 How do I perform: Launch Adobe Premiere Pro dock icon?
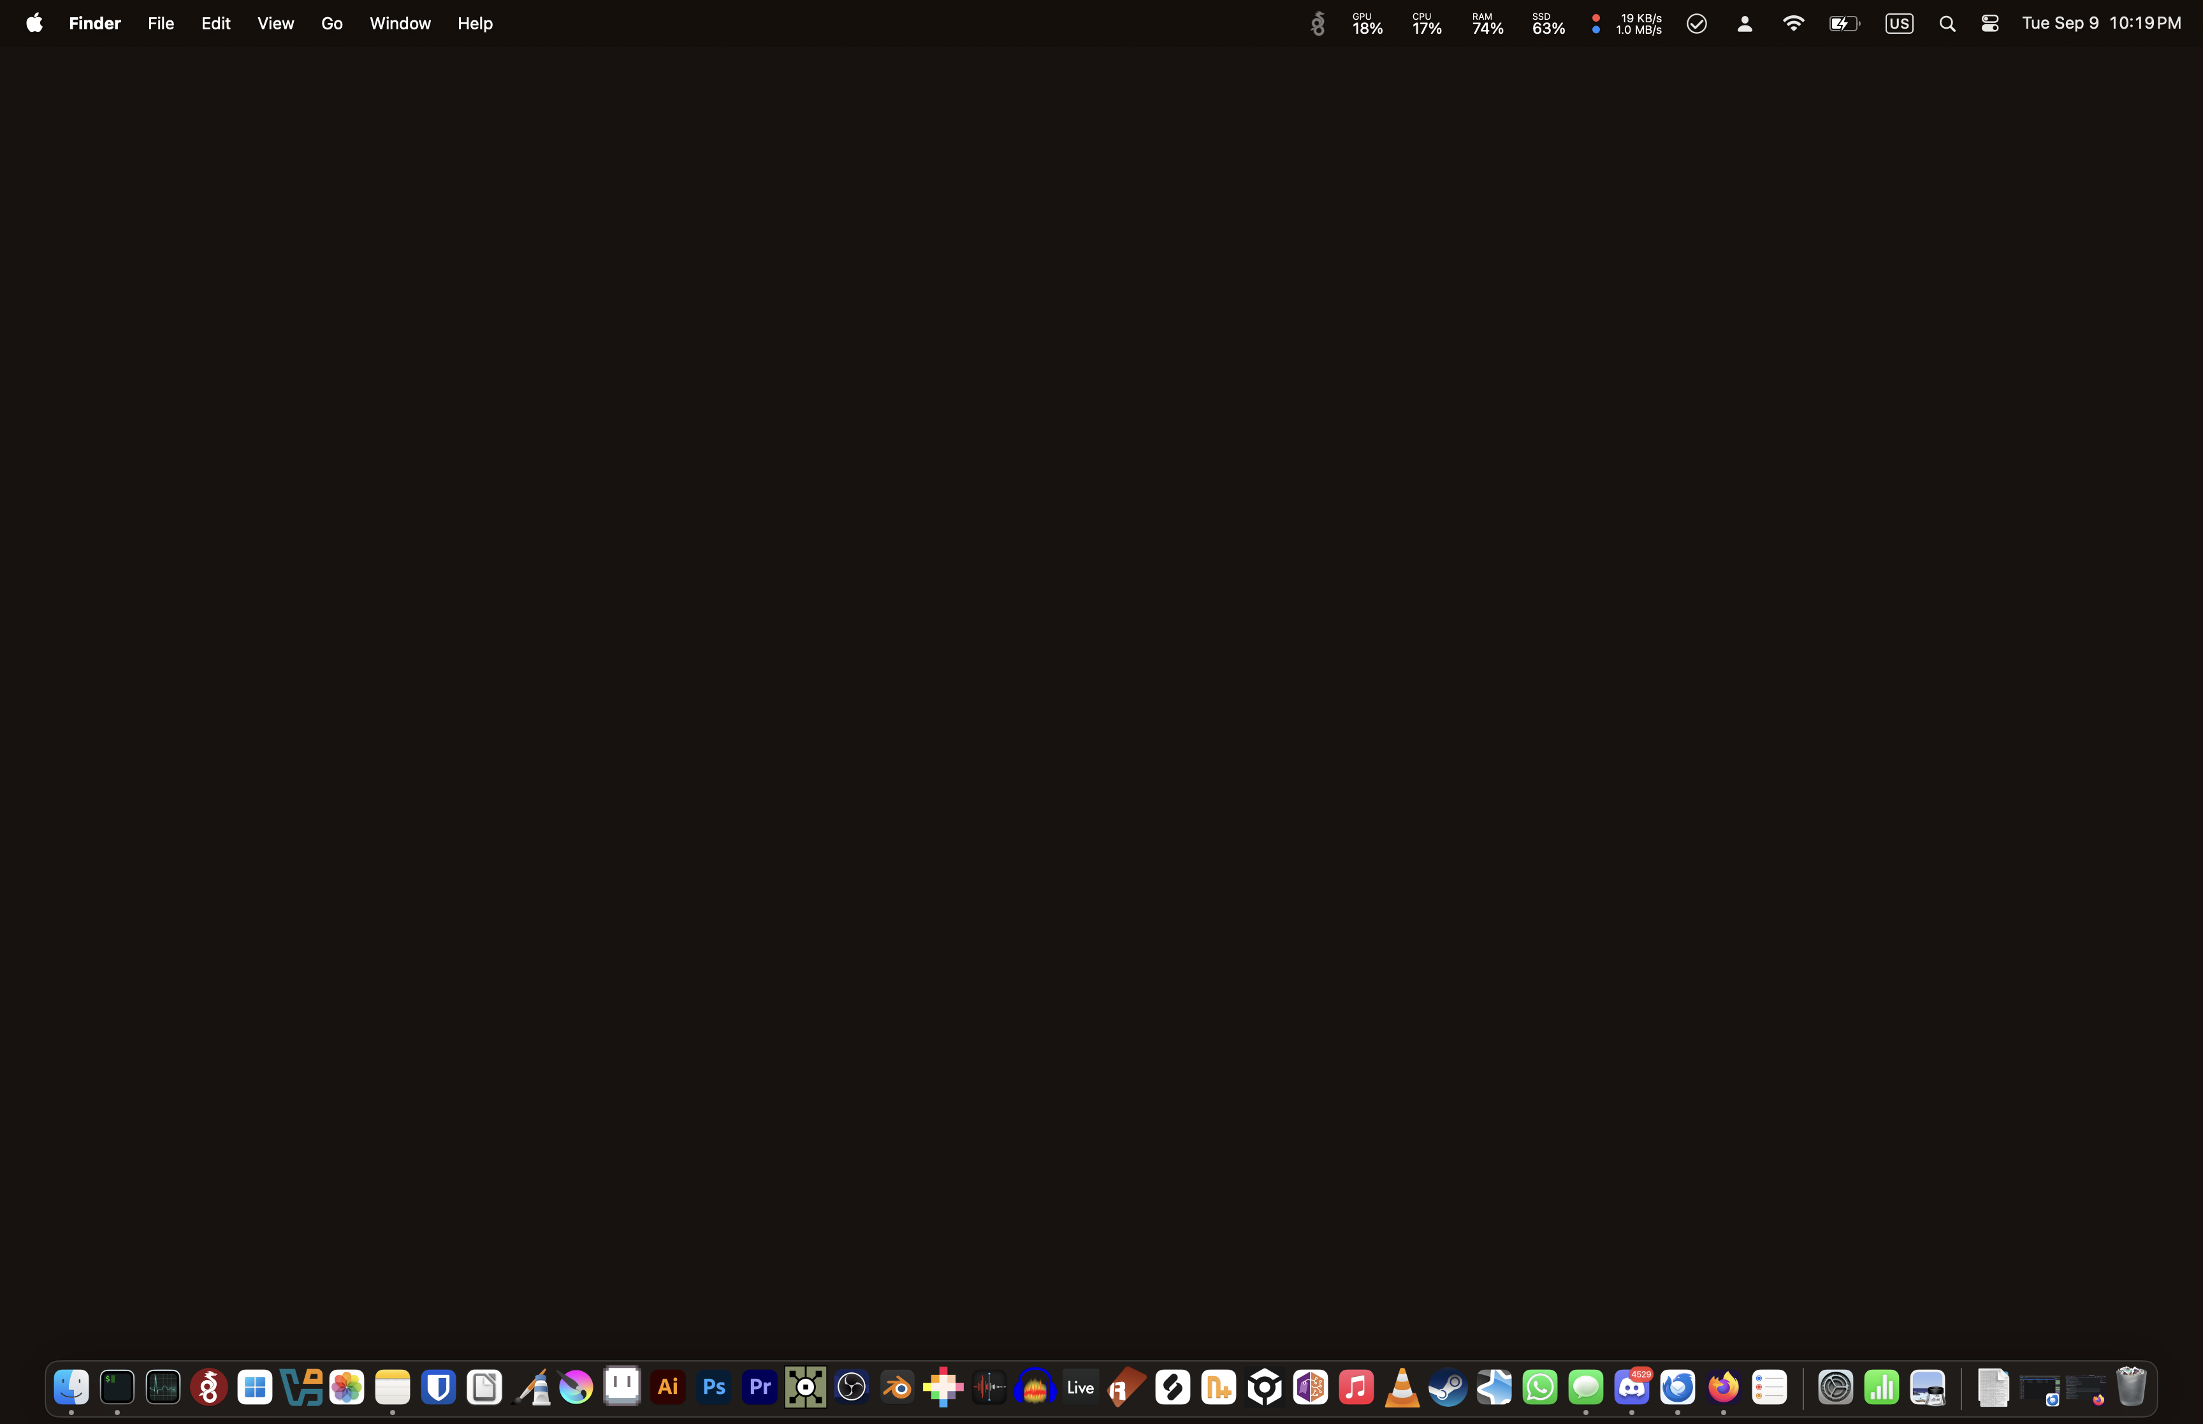760,1387
